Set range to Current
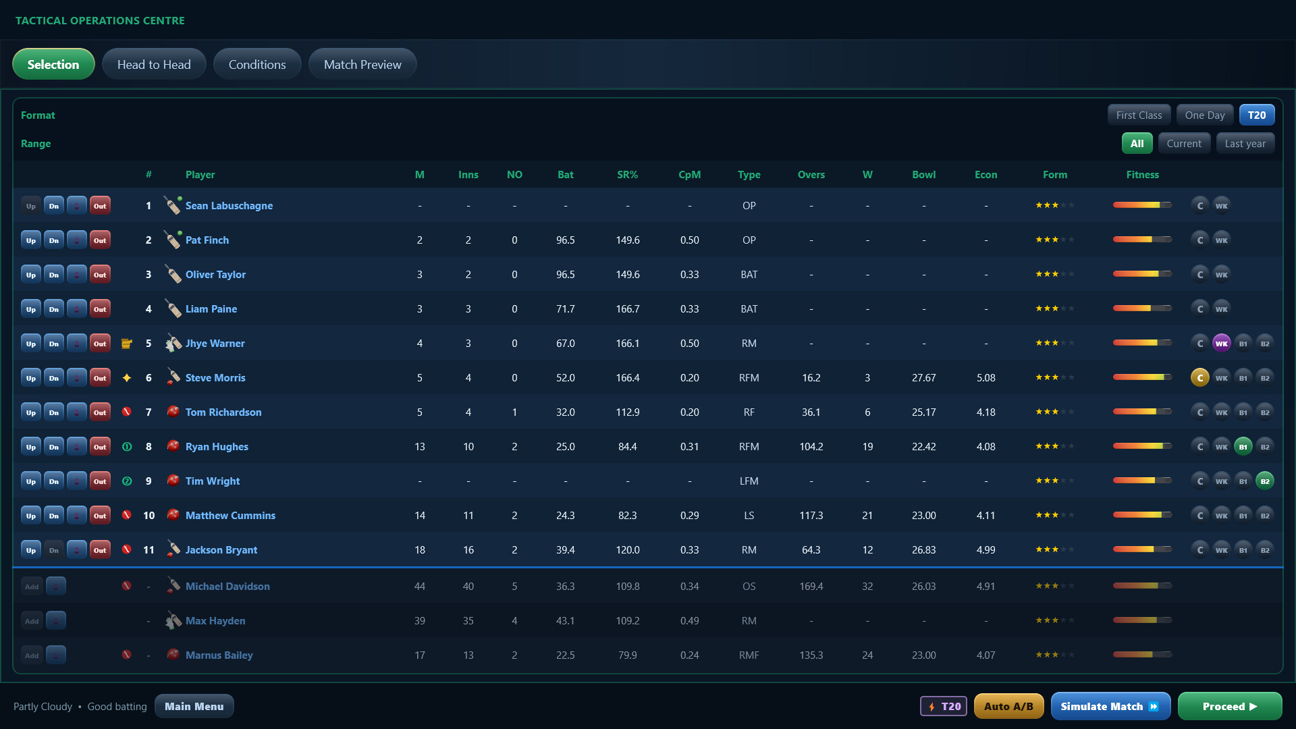1296x729 pixels. (1184, 144)
